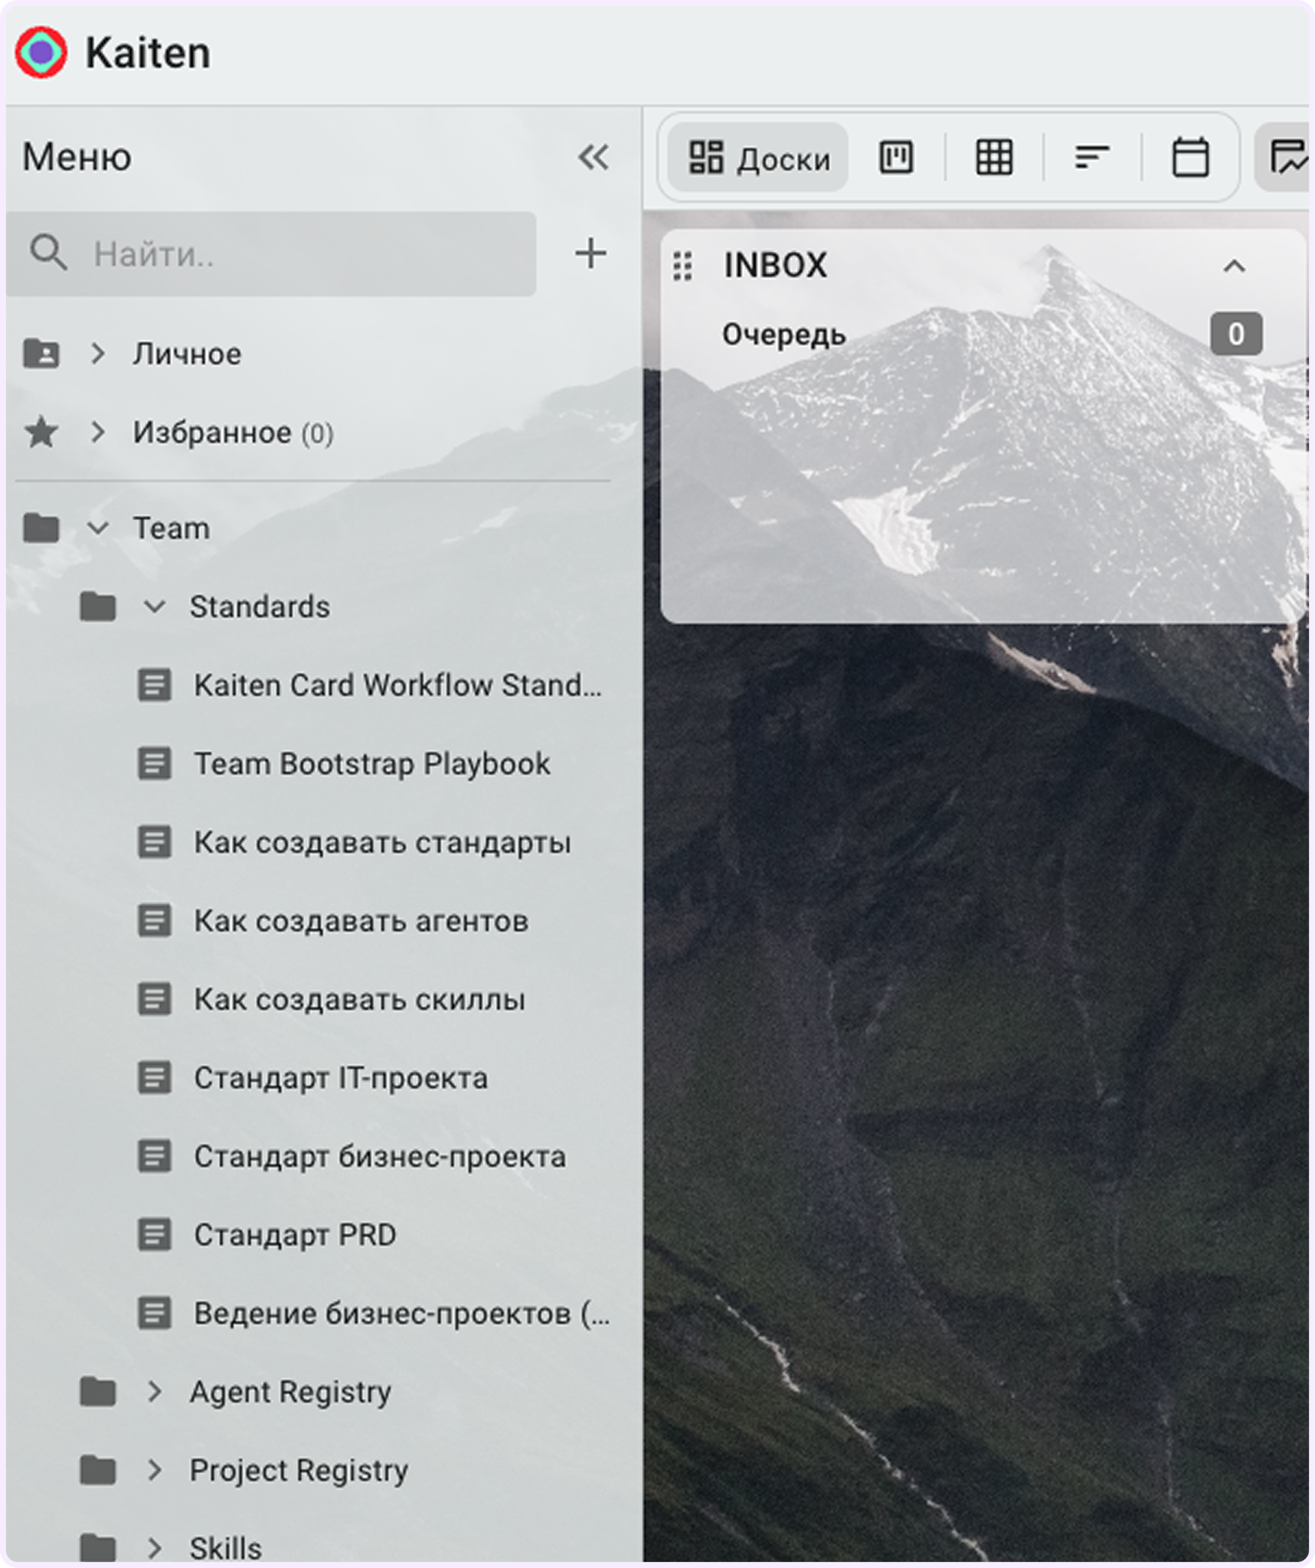Select the Доски tab
Viewport: 1315px width, 1568px height.
point(758,158)
